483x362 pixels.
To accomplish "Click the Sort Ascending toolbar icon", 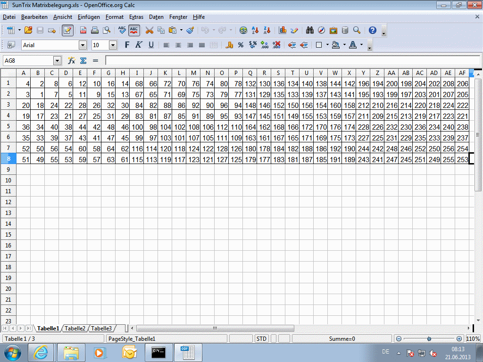I will pyautogui.click(x=255, y=30).
